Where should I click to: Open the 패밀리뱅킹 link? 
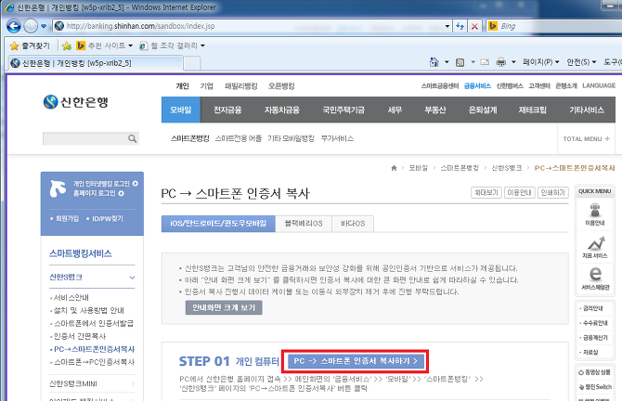[x=241, y=86]
